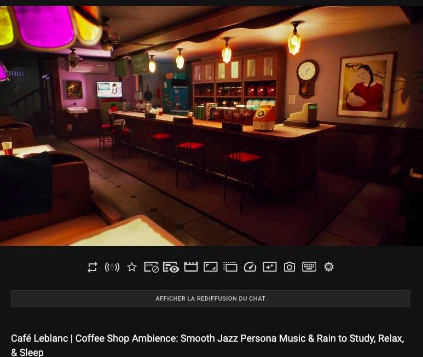Image resolution: width=423 pixels, height=357 pixels.
Task: Open the playback speed gauge icon
Action: coord(250,267)
